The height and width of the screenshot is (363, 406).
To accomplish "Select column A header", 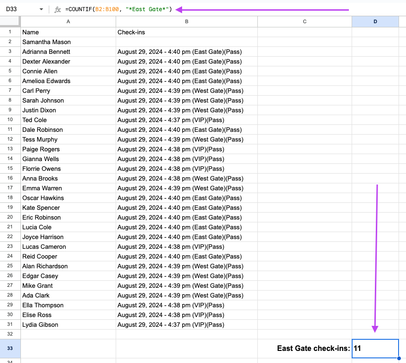I will point(68,21).
